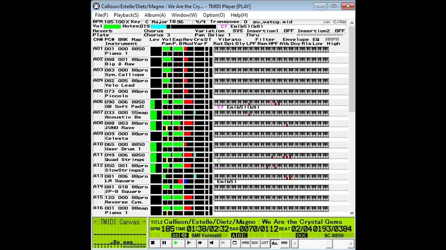Click the BPM value 185 field
The width and height of the screenshot is (446, 250).
pyautogui.click(x=109, y=22)
